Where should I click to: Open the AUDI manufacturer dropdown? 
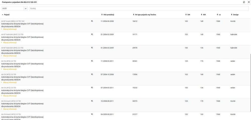[26, 9]
